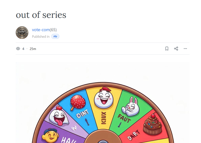This screenshot has width=201, height=143.
Task: Open the vote-com author profile link
Action: (41, 30)
